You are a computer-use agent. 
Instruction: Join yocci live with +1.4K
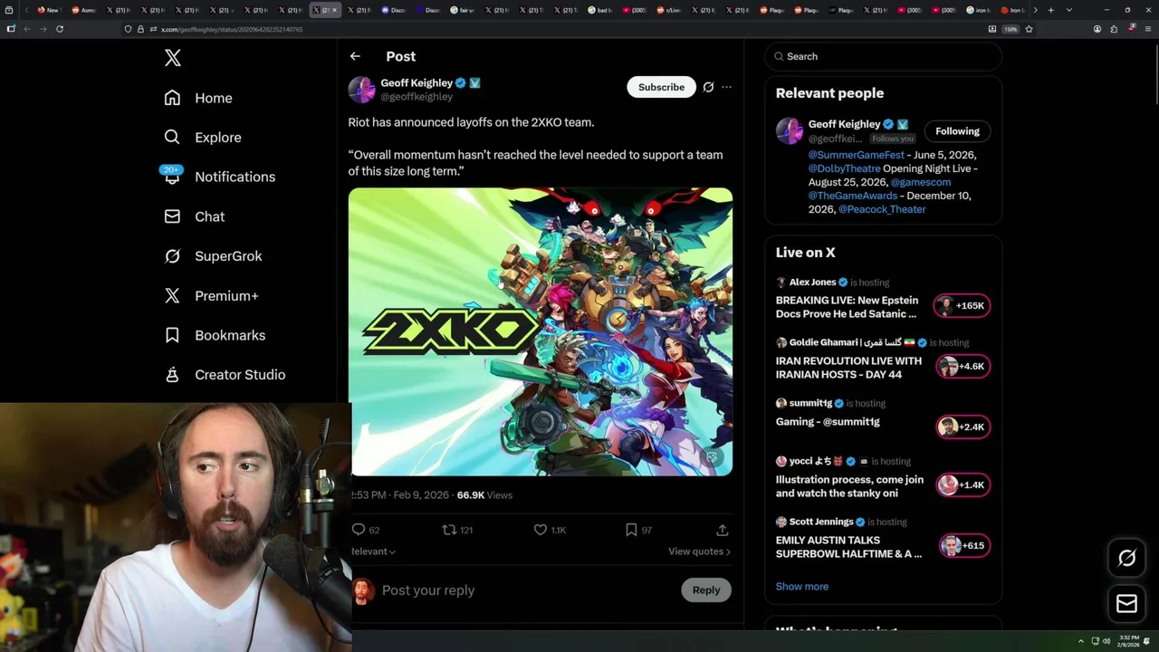[x=963, y=485]
